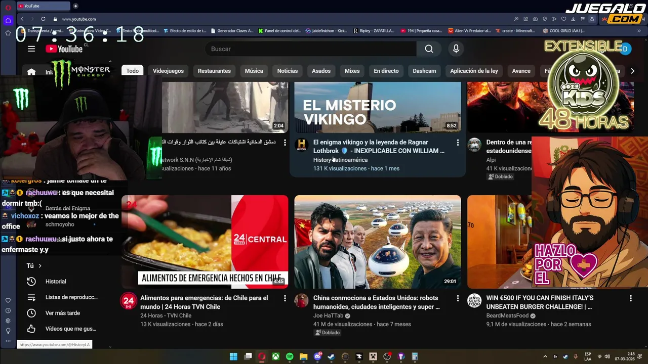Switch to the YouTube browser tab
The image size is (648, 364).
click(x=44, y=6)
